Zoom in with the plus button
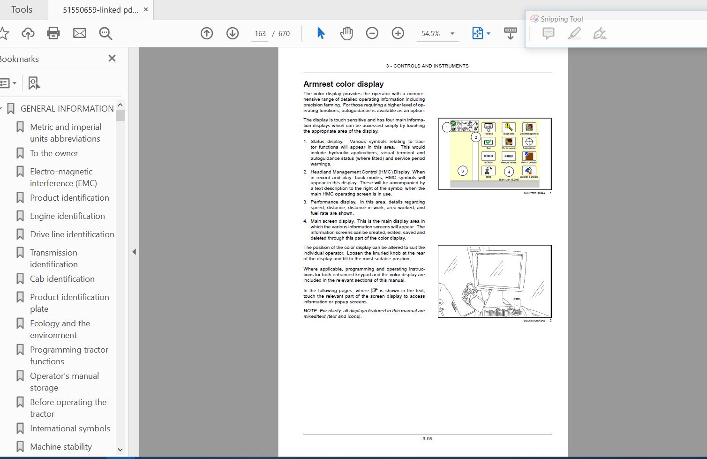 pyautogui.click(x=398, y=33)
